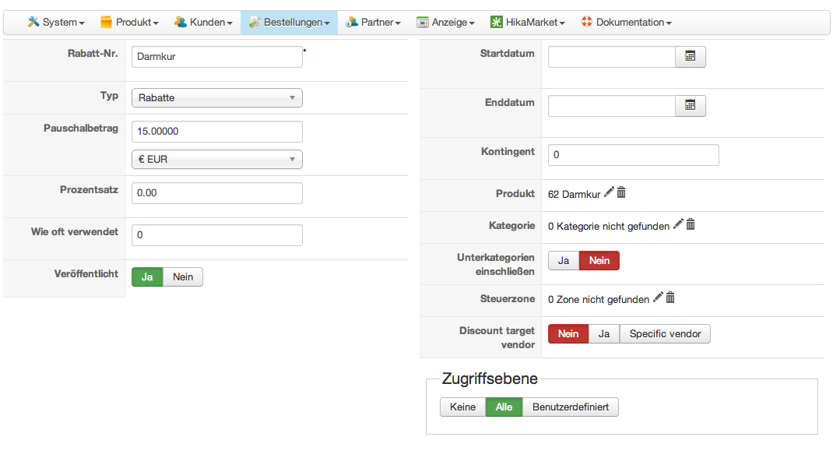Image resolution: width=833 pixels, height=472 pixels.
Task: Open the Bestellungen menu
Action: point(289,23)
